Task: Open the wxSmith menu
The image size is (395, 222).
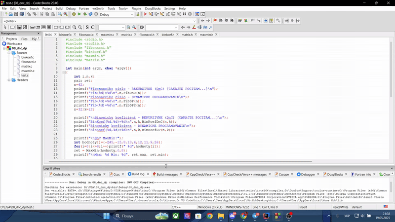Action: [x=98, y=8]
